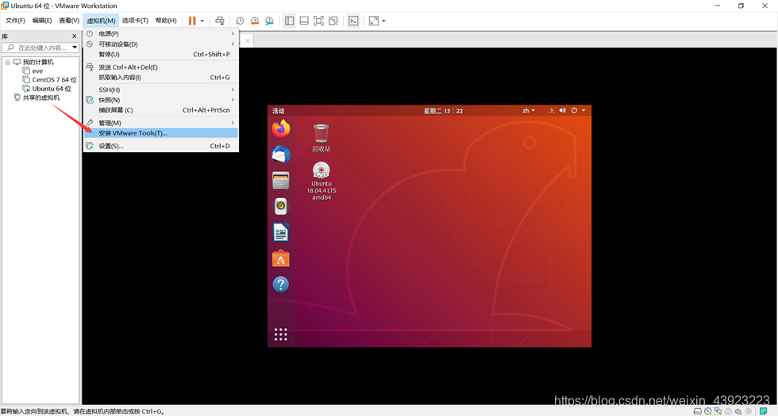Launch Firefox from the Ubuntu dock
The image size is (778, 416).
click(281, 128)
